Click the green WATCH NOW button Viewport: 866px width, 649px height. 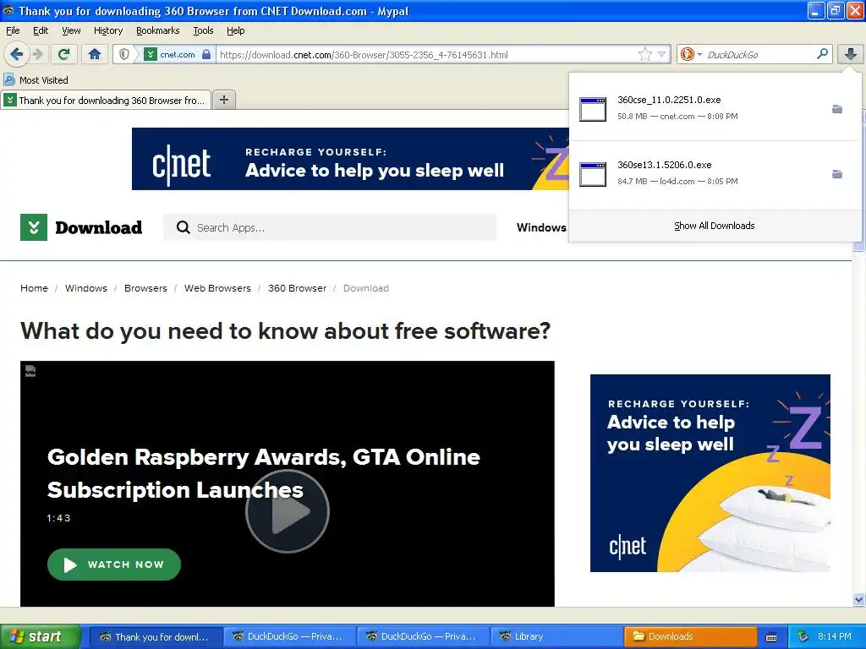114,564
